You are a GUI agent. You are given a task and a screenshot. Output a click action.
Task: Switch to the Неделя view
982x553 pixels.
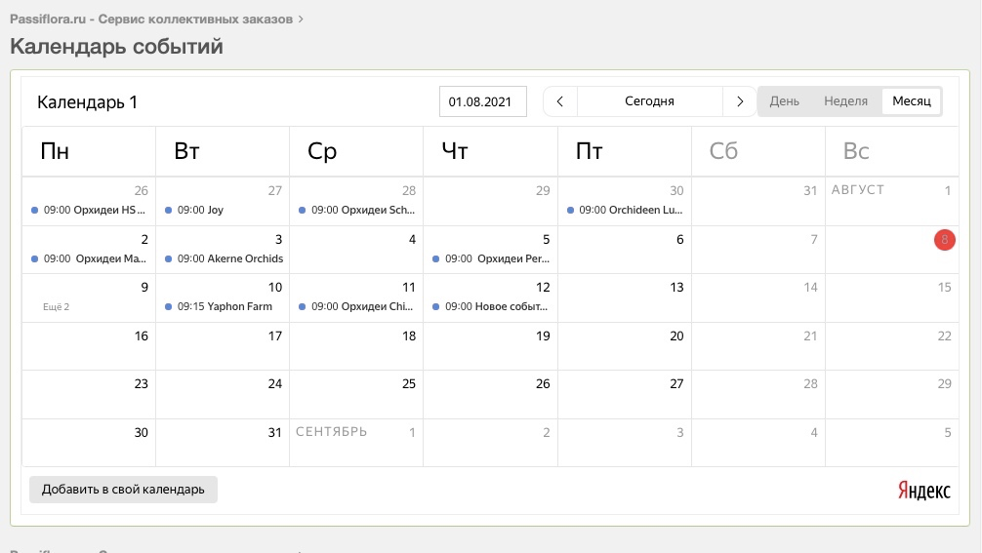tap(845, 101)
